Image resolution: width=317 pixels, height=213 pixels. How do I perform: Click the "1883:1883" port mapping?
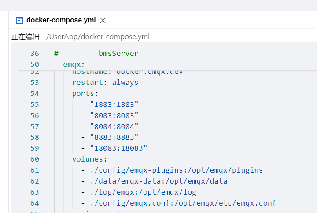(114, 104)
